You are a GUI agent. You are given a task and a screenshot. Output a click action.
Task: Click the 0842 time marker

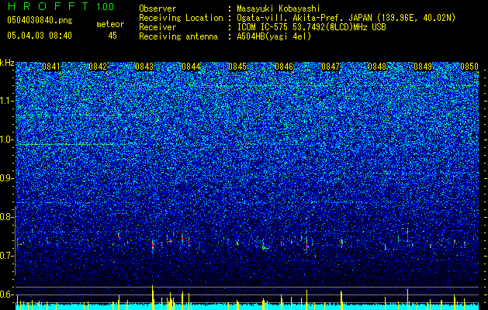(x=98, y=67)
